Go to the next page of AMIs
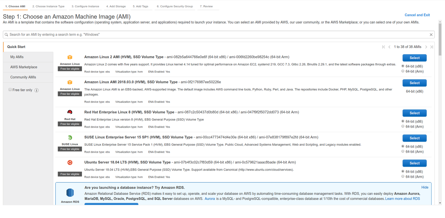Image resolution: width=445 pixels, height=218 pixels. (426, 47)
